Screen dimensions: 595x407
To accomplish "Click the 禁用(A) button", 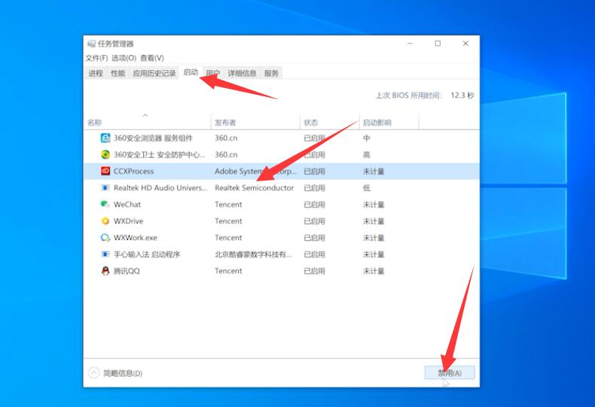I will click(x=450, y=373).
